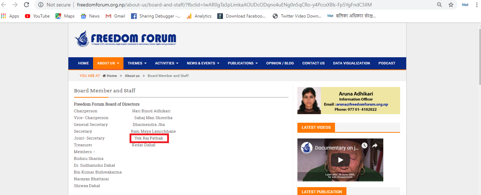Expand the Publications dropdown menu
This screenshot has height=195, width=481.
click(243, 63)
